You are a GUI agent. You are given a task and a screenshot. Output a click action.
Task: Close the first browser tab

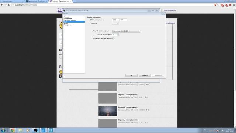pyautogui.click(x=23, y=1)
